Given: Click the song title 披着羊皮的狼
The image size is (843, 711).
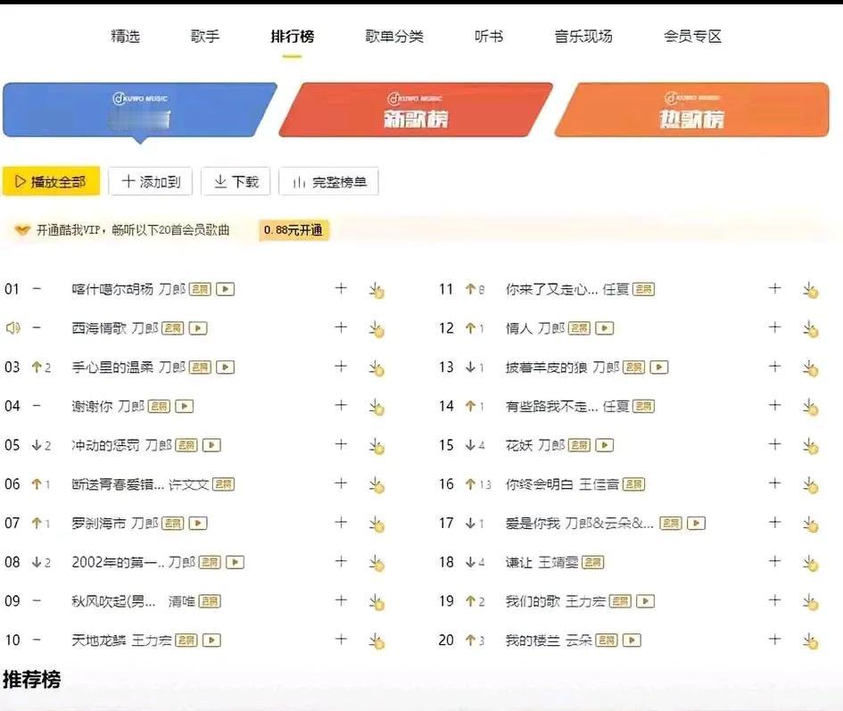Looking at the screenshot, I should [x=546, y=368].
